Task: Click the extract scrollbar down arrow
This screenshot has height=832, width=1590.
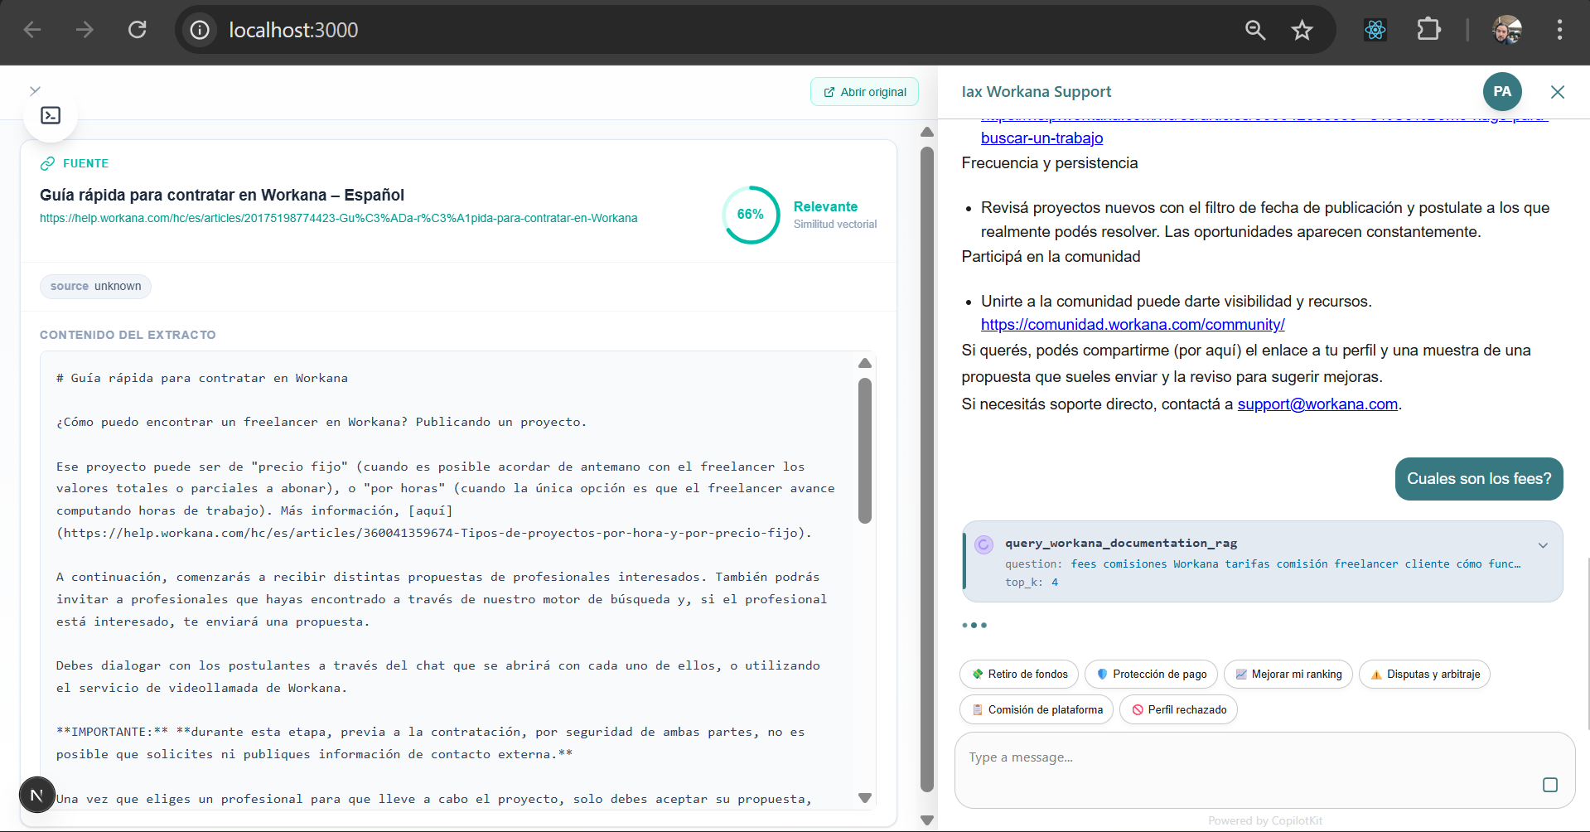Action: (865, 798)
